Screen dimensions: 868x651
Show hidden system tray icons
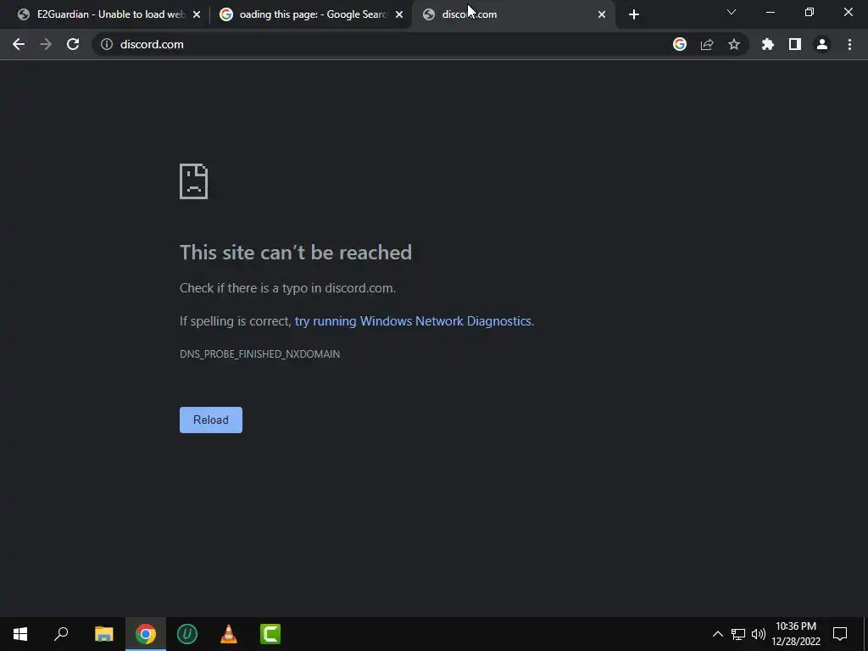717,634
